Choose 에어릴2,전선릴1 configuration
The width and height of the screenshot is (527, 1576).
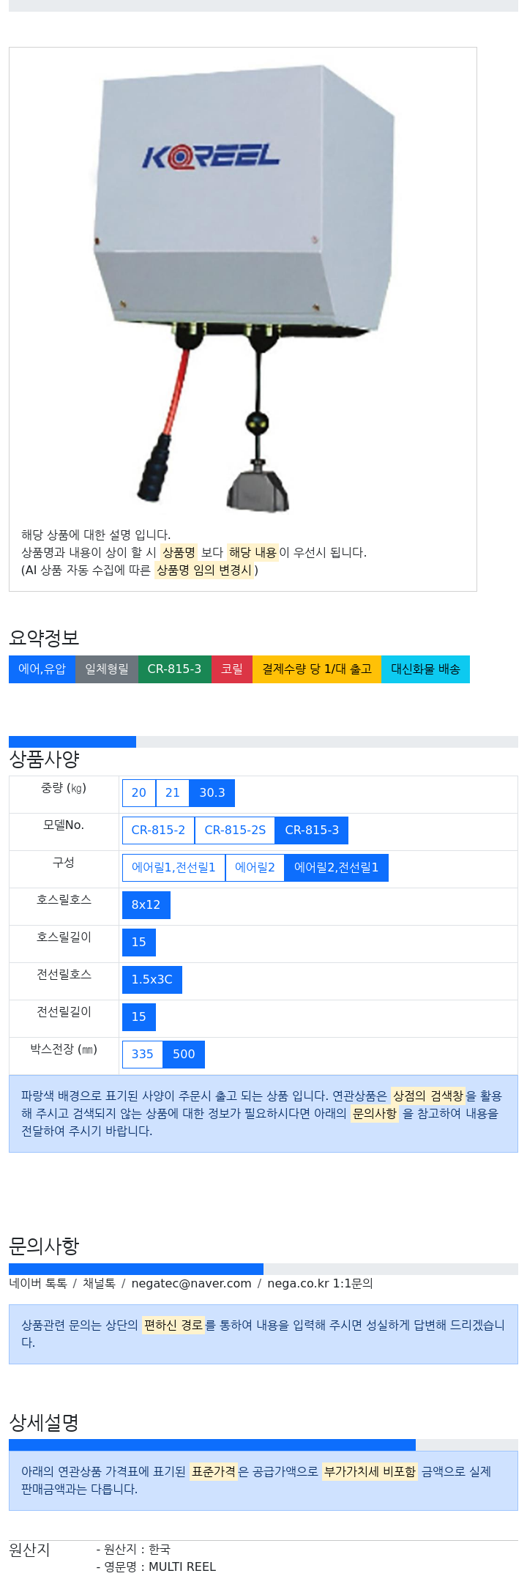337,868
